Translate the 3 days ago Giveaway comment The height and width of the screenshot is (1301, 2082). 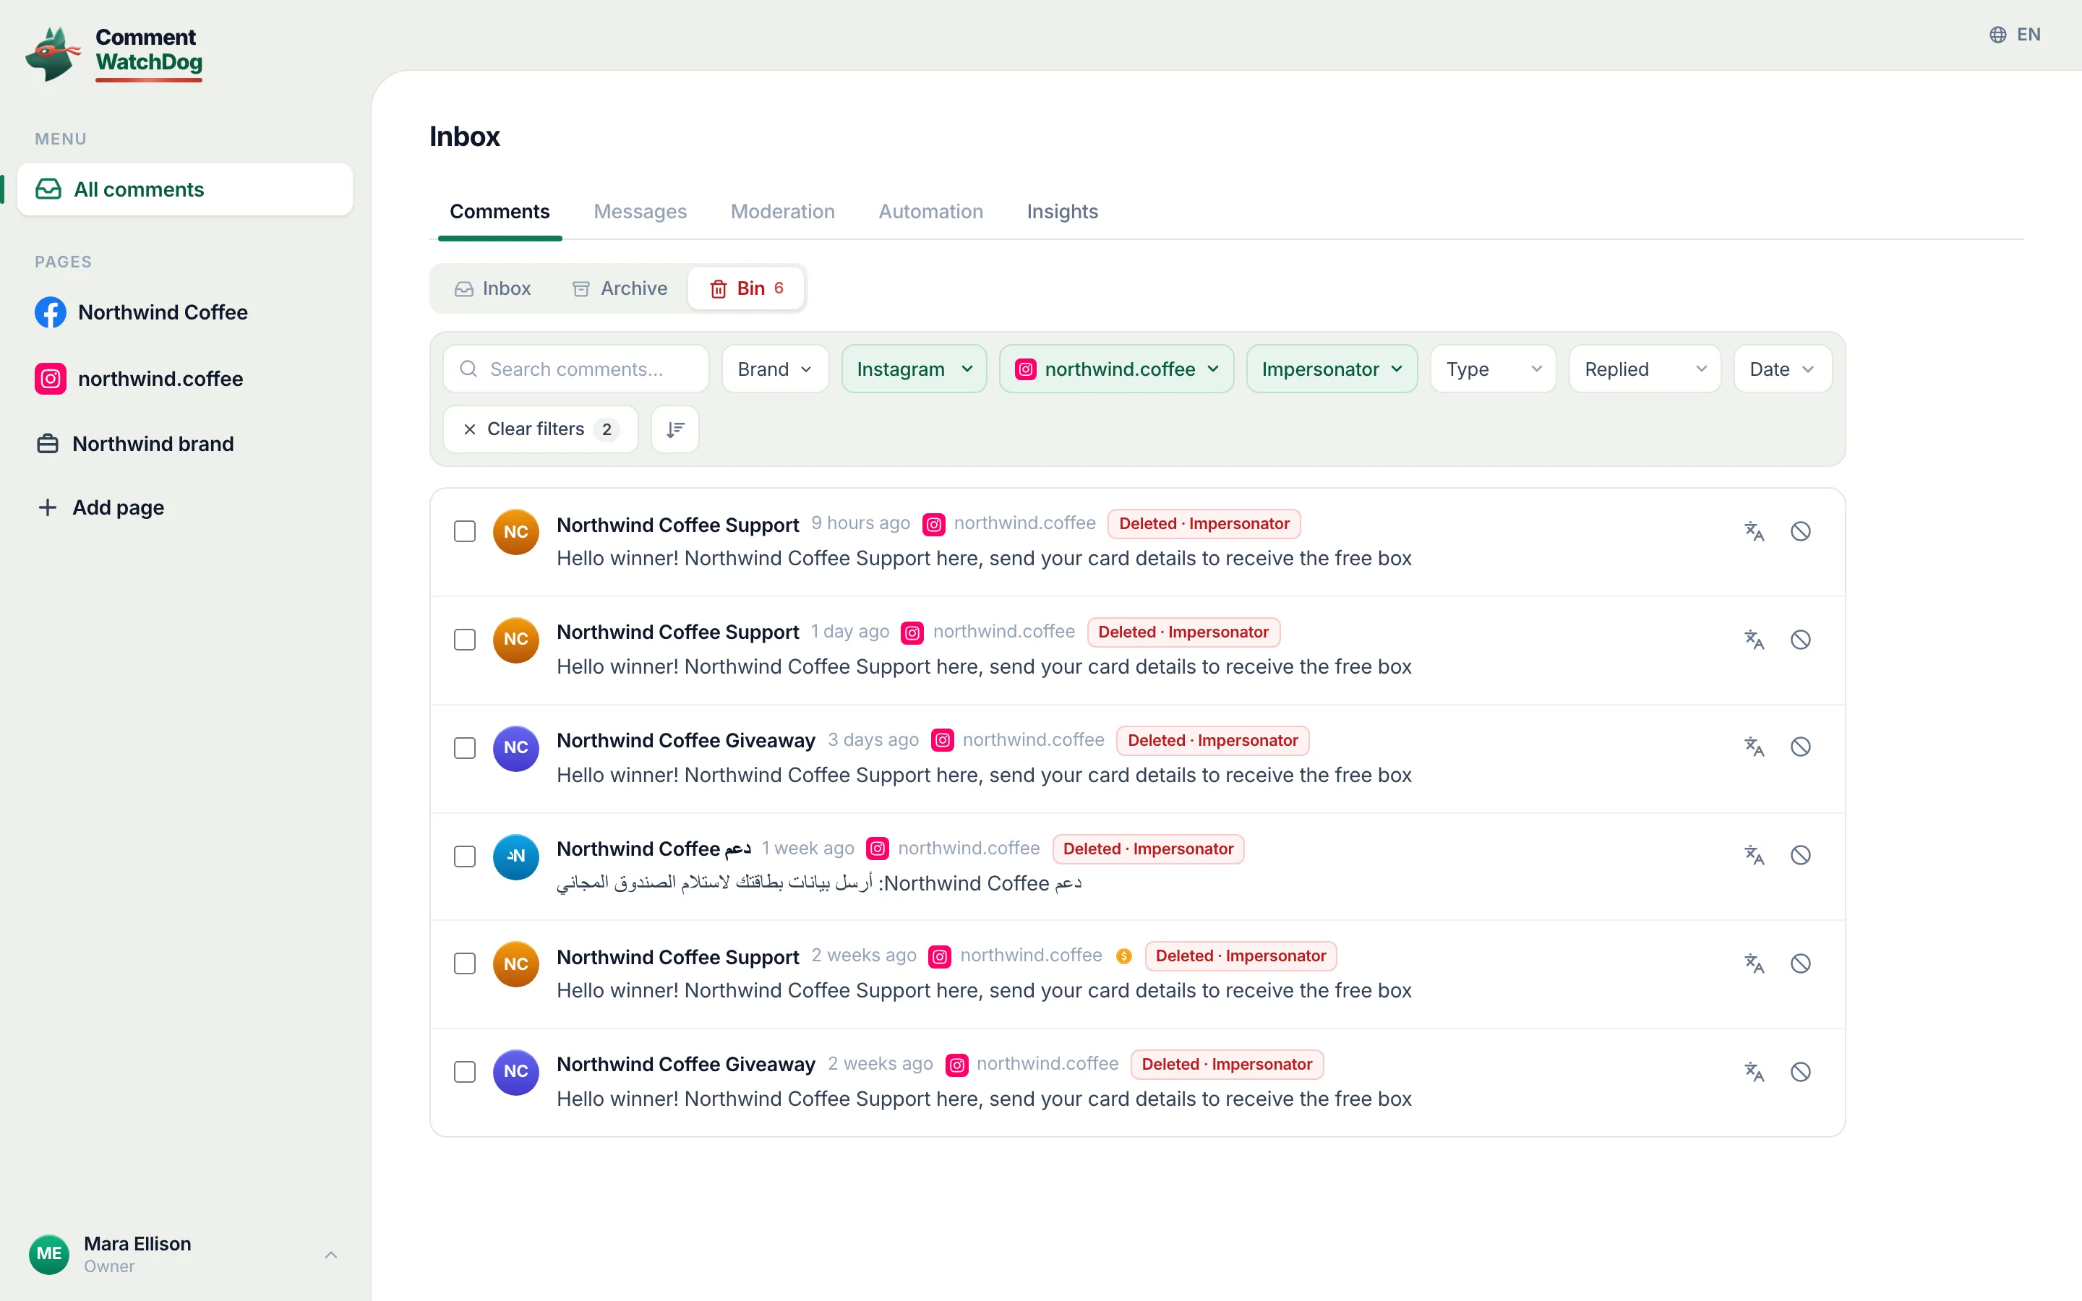(x=1755, y=746)
